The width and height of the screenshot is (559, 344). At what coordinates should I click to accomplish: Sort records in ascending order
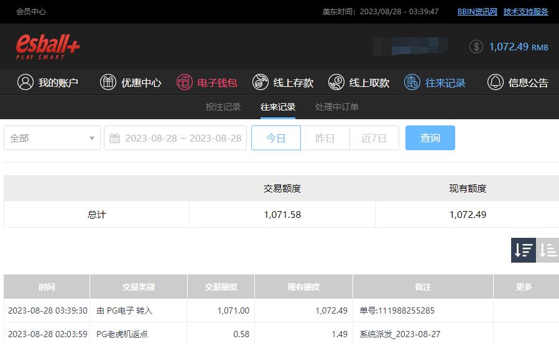pos(548,250)
